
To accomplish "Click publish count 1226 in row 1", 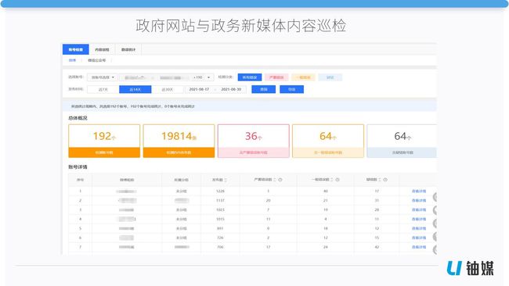I will [220, 191].
